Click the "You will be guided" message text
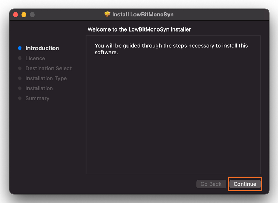The height and width of the screenshot is (203, 278). [171, 49]
